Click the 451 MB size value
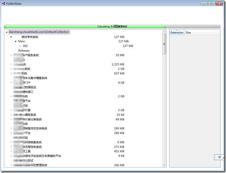Image resolution: width=226 pixels, height=173 pixels. 119,151
